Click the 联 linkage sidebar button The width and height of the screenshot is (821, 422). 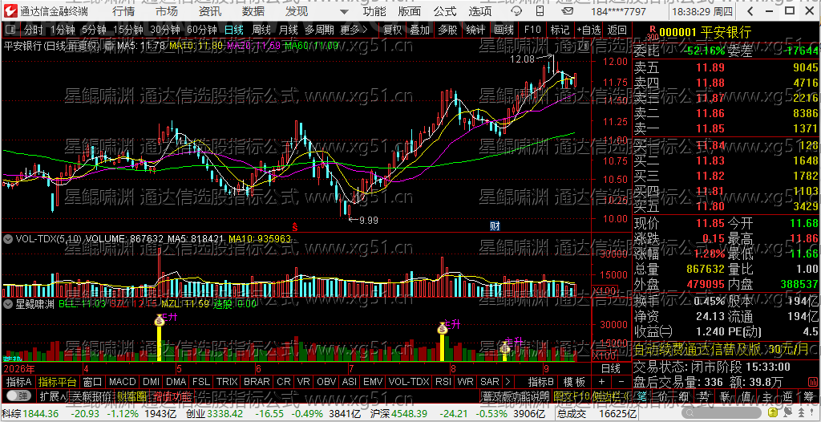point(725,396)
